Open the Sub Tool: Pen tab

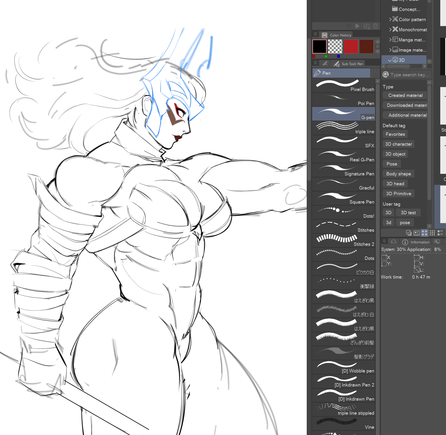pos(349,64)
